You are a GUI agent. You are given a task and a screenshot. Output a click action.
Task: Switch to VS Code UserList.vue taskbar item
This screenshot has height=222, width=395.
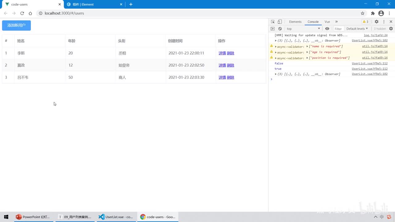pyautogui.click(x=116, y=217)
